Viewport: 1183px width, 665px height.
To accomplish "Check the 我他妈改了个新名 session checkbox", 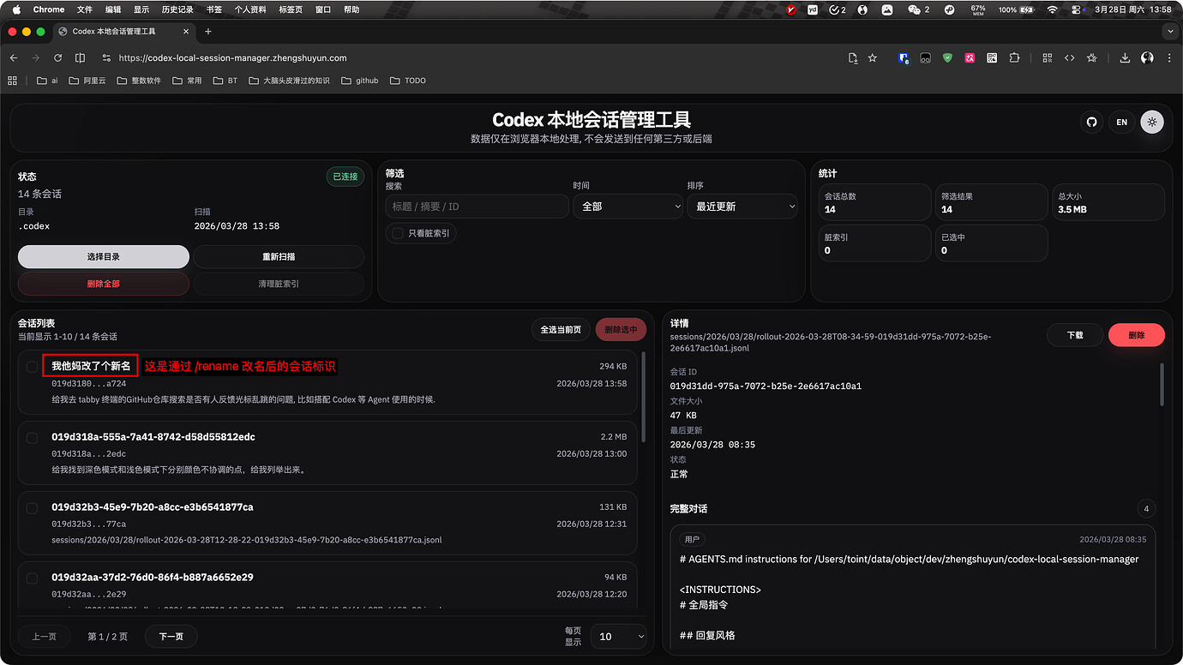I will point(32,367).
